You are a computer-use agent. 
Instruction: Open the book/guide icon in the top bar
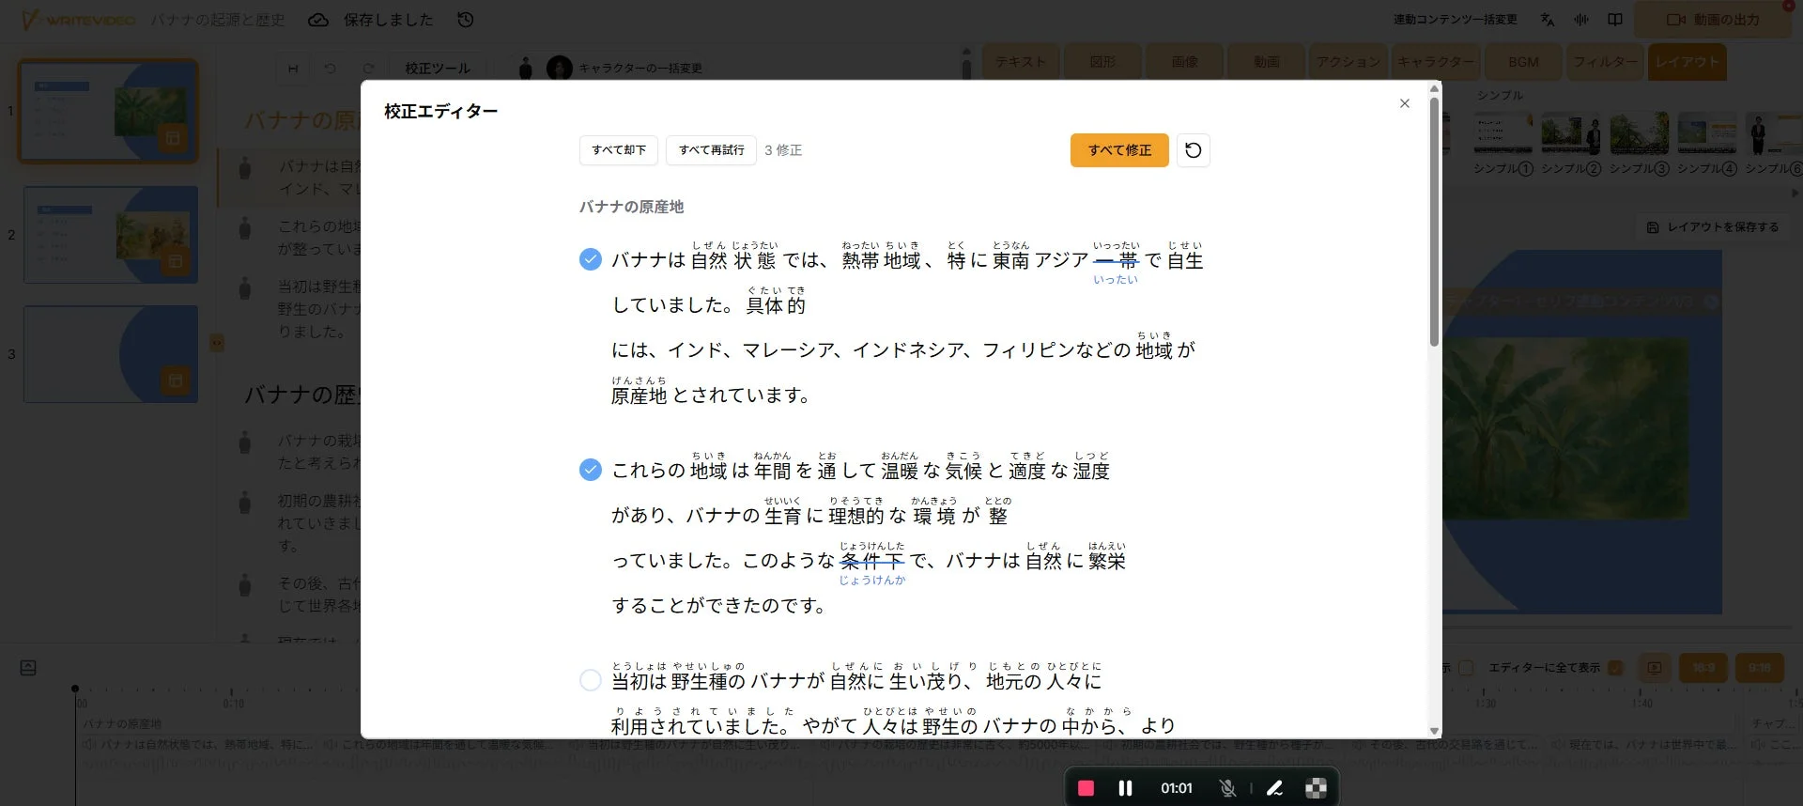[1615, 19]
